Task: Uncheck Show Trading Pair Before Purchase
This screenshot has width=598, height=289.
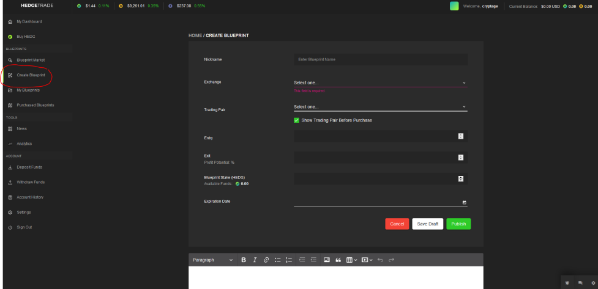Action: point(296,120)
